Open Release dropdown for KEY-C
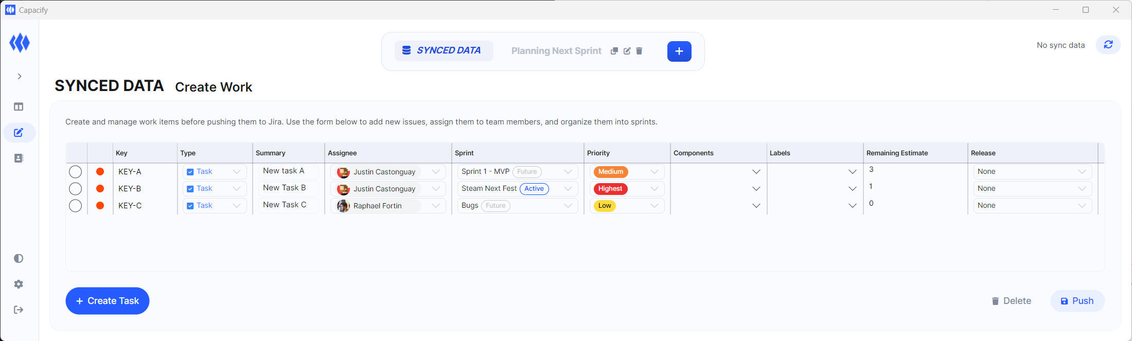Screen dimensions: 1132x341 (x=1032, y=206)
